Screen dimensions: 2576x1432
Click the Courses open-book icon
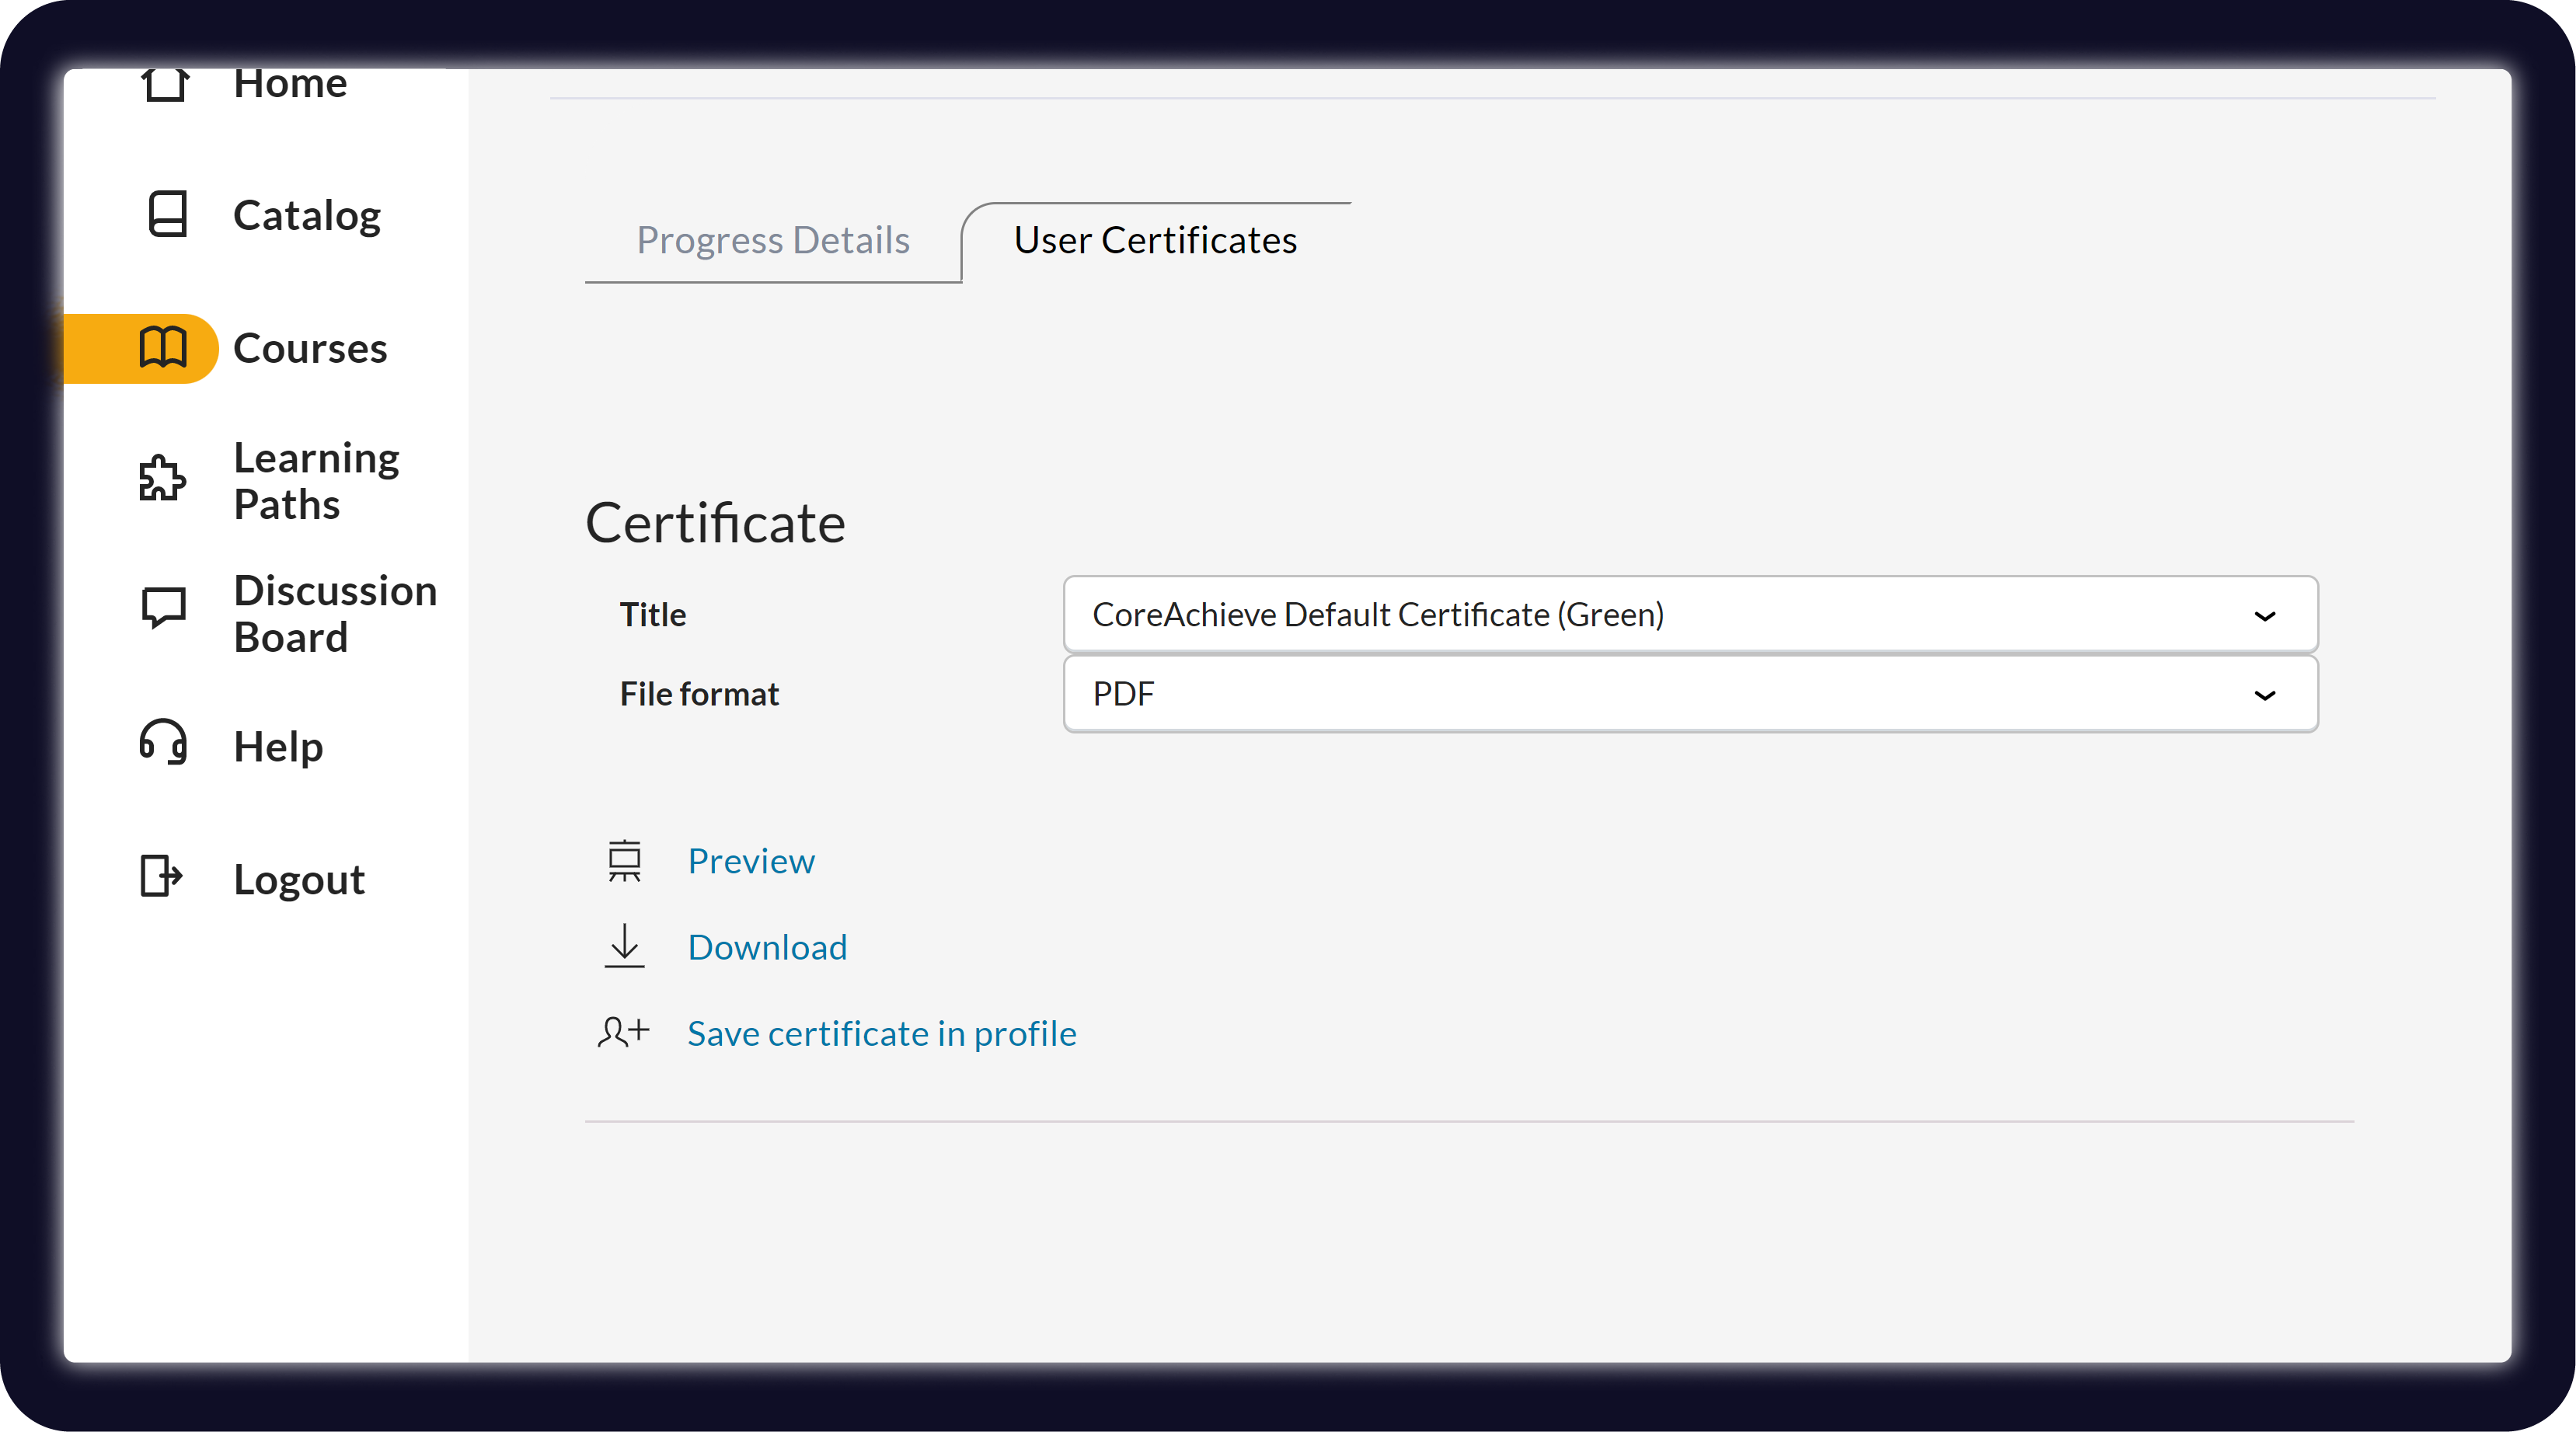(x=163, y=348)
